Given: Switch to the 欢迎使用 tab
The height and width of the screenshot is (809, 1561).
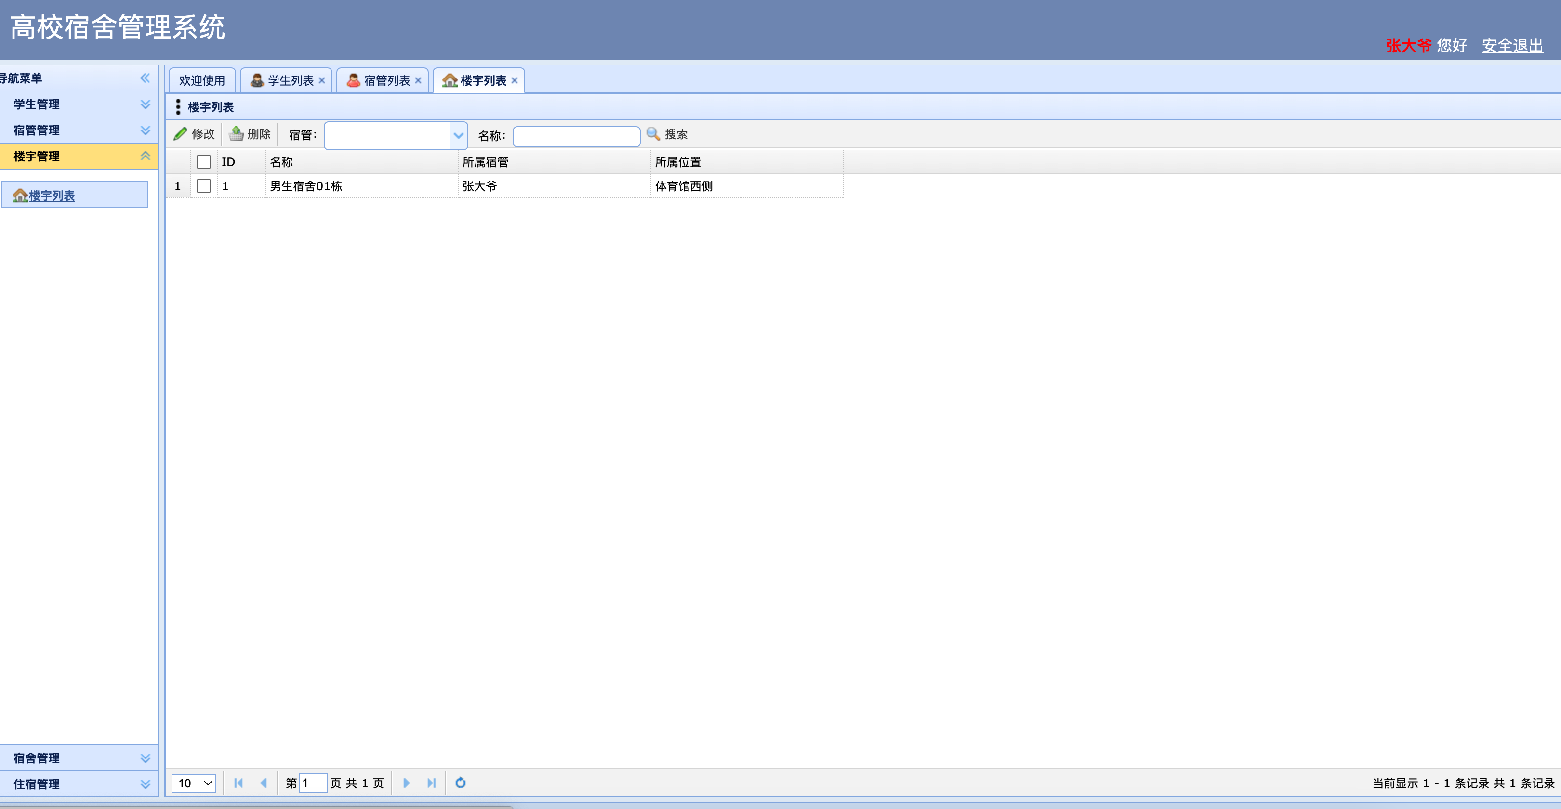Looking at the screenshot, I should tap(202, 80).
